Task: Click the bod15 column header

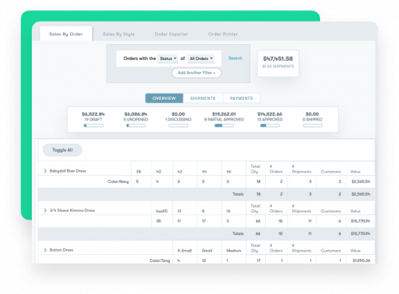Action: click(162, 211)
